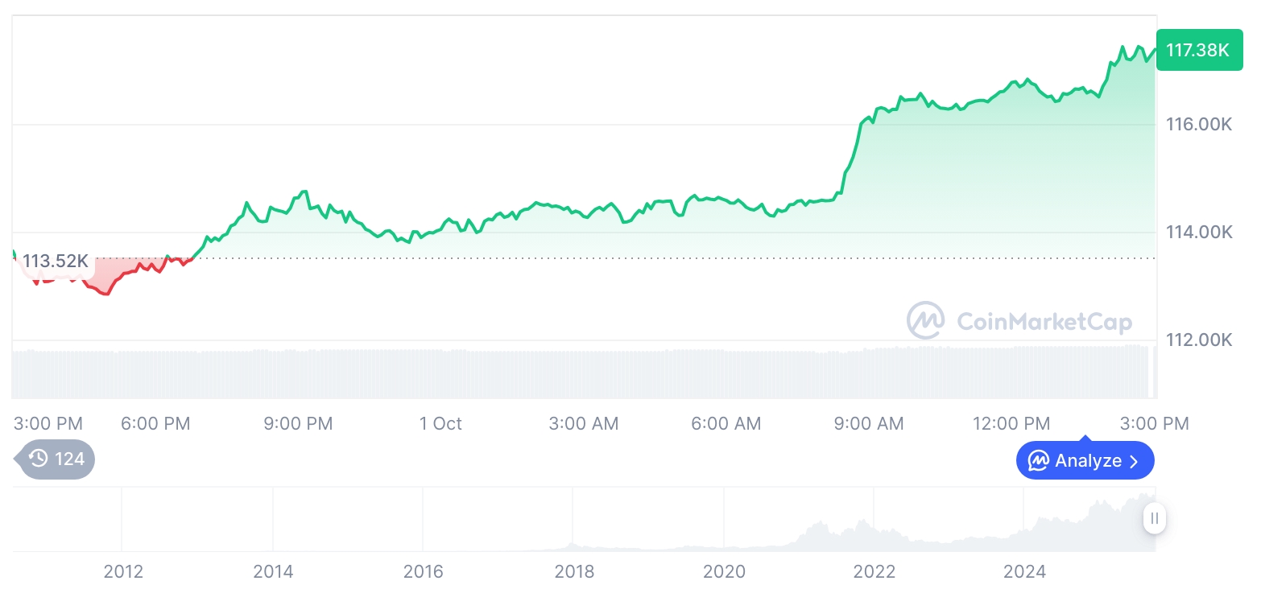This screenshot has height=589, width=1261.
Task: Click the 2018 peak in the navigator chart
Action: tap(573, 542)
